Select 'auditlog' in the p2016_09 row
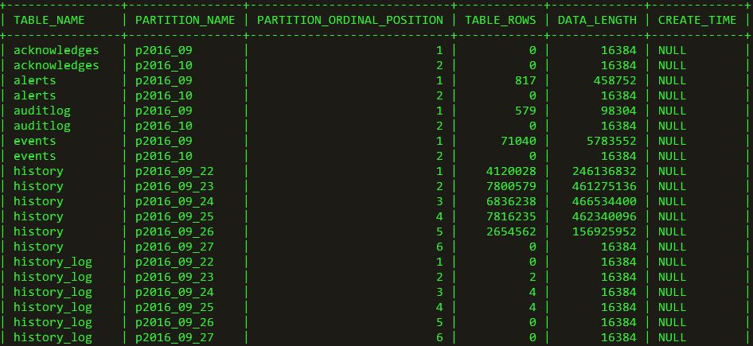This screenshot has height=346, width=753. [41, 111]
